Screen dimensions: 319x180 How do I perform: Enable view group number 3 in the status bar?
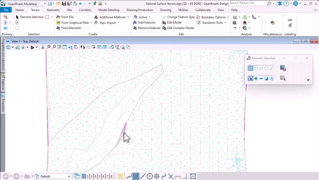pos(91,176)
